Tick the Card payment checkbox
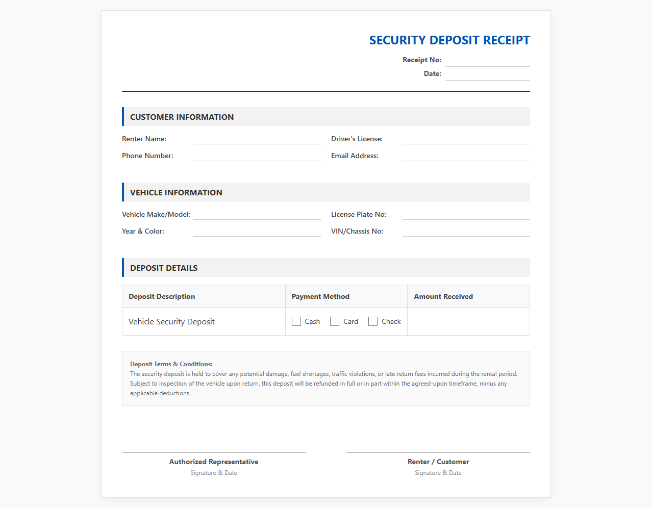652x508 pixels. pos(335,321)
